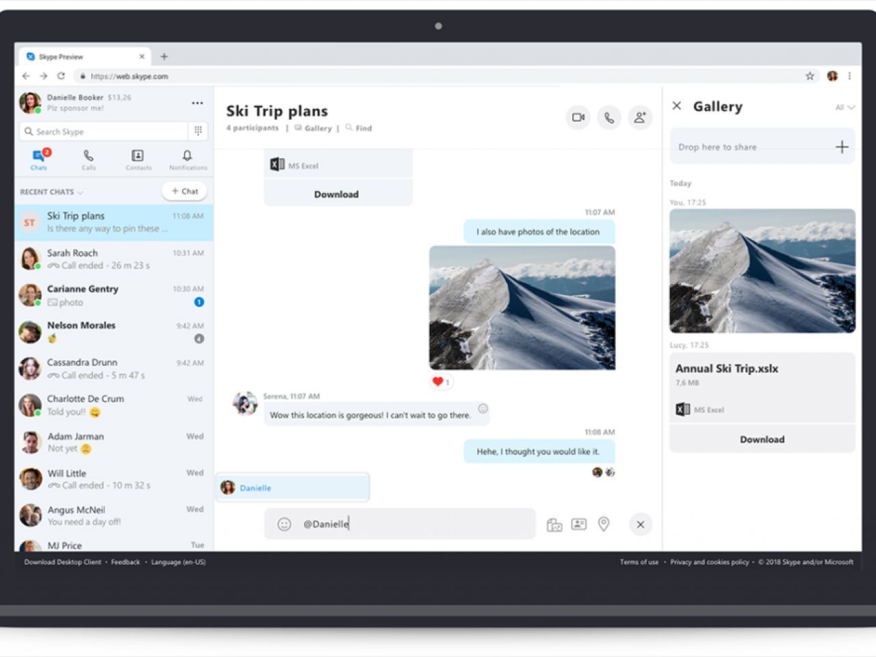Screen dimensions: 876x657
Task: Open a new browser tab
Action: 164,57
